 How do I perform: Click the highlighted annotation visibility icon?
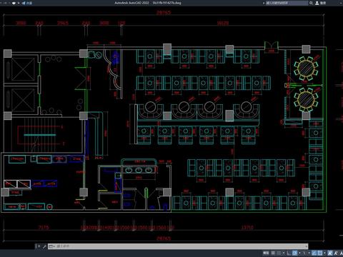(x=329, y=253)
